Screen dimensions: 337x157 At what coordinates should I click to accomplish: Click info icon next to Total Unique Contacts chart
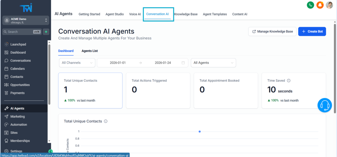point(106,121)
